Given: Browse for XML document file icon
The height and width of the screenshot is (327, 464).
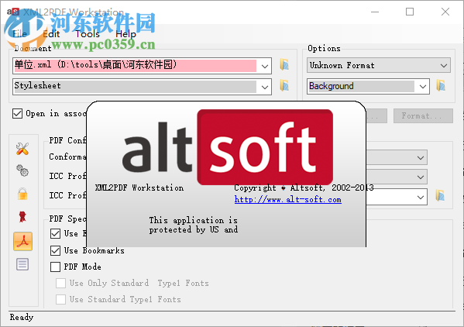Looking at the screenshot, I should [284, 64].
